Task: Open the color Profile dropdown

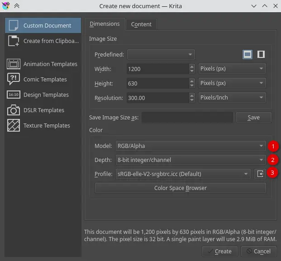Action: pos(183,174)
